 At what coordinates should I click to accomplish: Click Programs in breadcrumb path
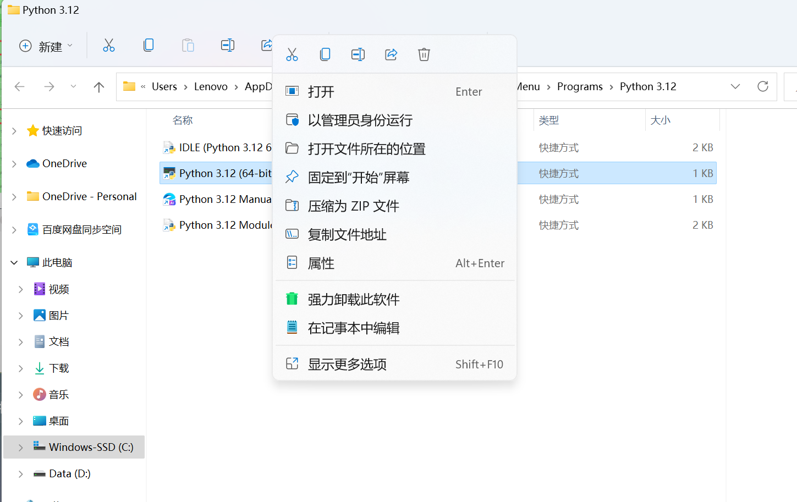(580, 87)
